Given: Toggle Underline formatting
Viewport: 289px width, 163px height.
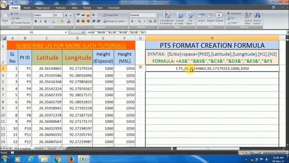Looking at the screenshot, I should [46, 21].
